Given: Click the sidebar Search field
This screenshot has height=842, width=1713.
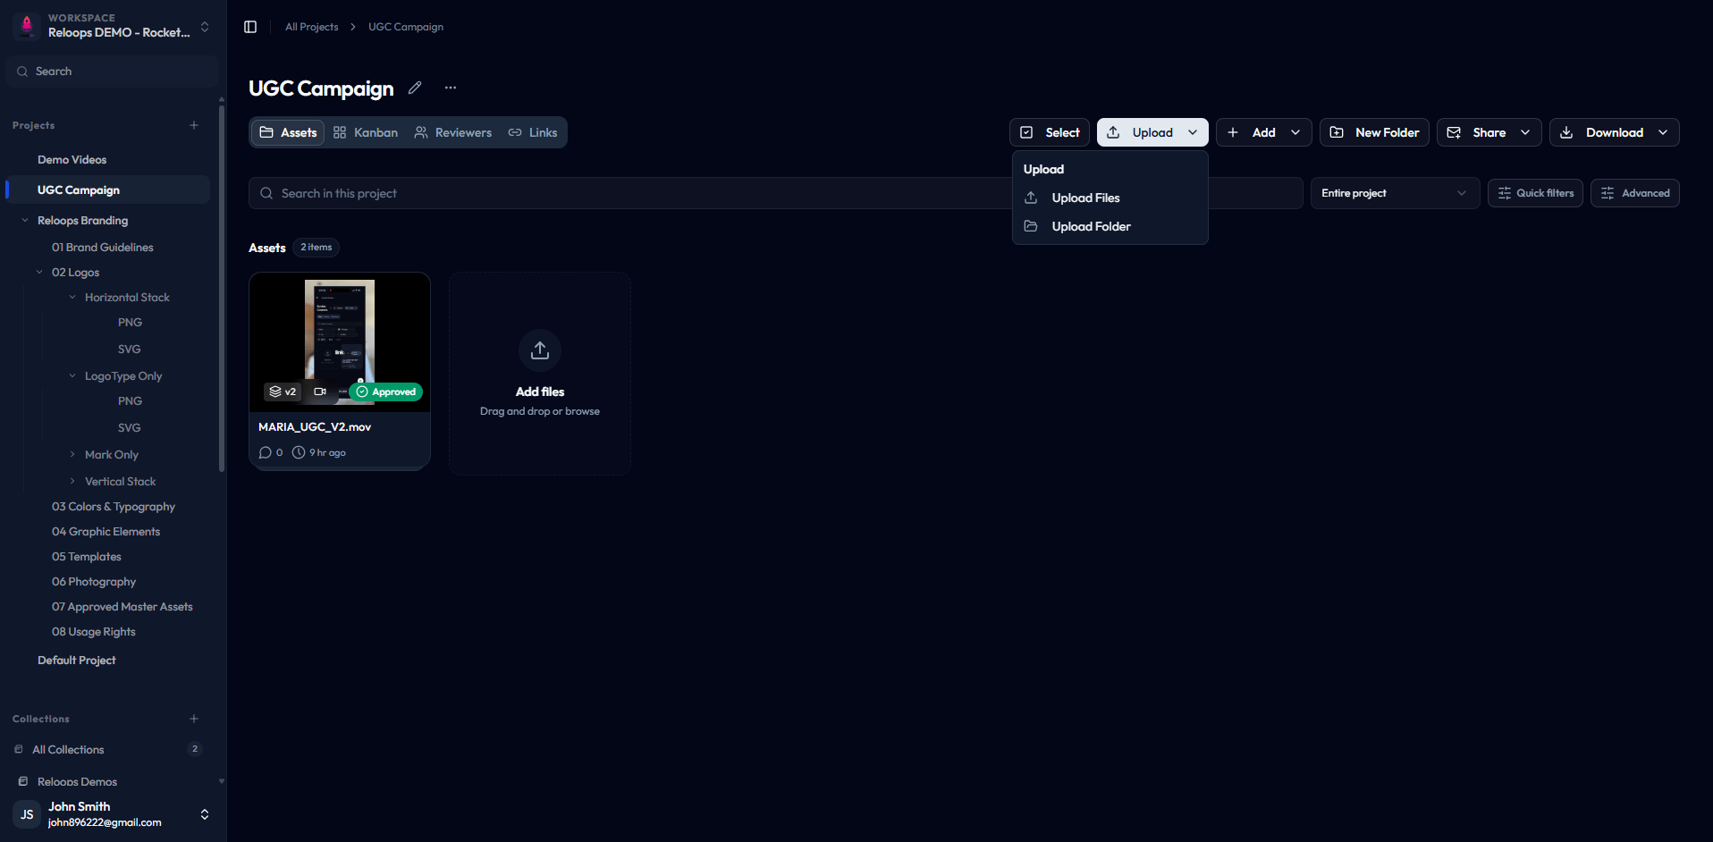Looking at the screenshot, I should tap(113, 72).
